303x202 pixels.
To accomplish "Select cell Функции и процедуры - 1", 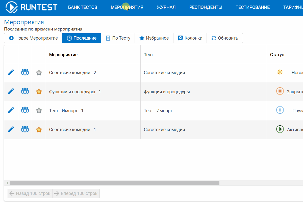I will point(93,92).
